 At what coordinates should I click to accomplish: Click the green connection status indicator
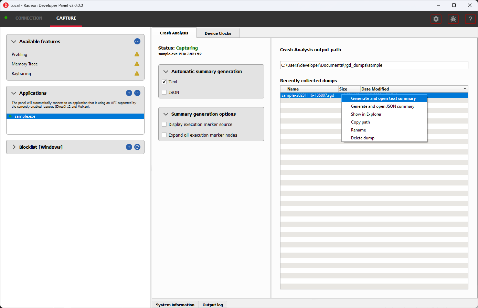point(6,18)
